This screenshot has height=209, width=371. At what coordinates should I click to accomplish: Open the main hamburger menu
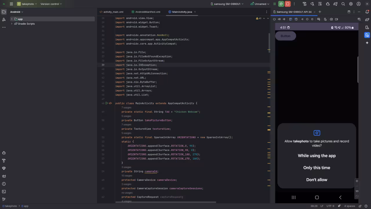[11, 4]
